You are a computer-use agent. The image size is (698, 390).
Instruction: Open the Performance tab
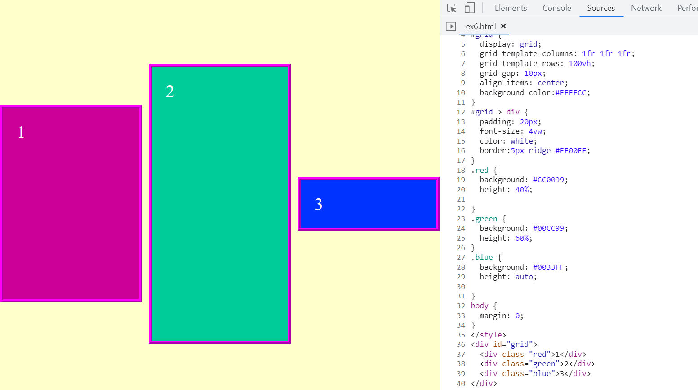click(687, 8)
